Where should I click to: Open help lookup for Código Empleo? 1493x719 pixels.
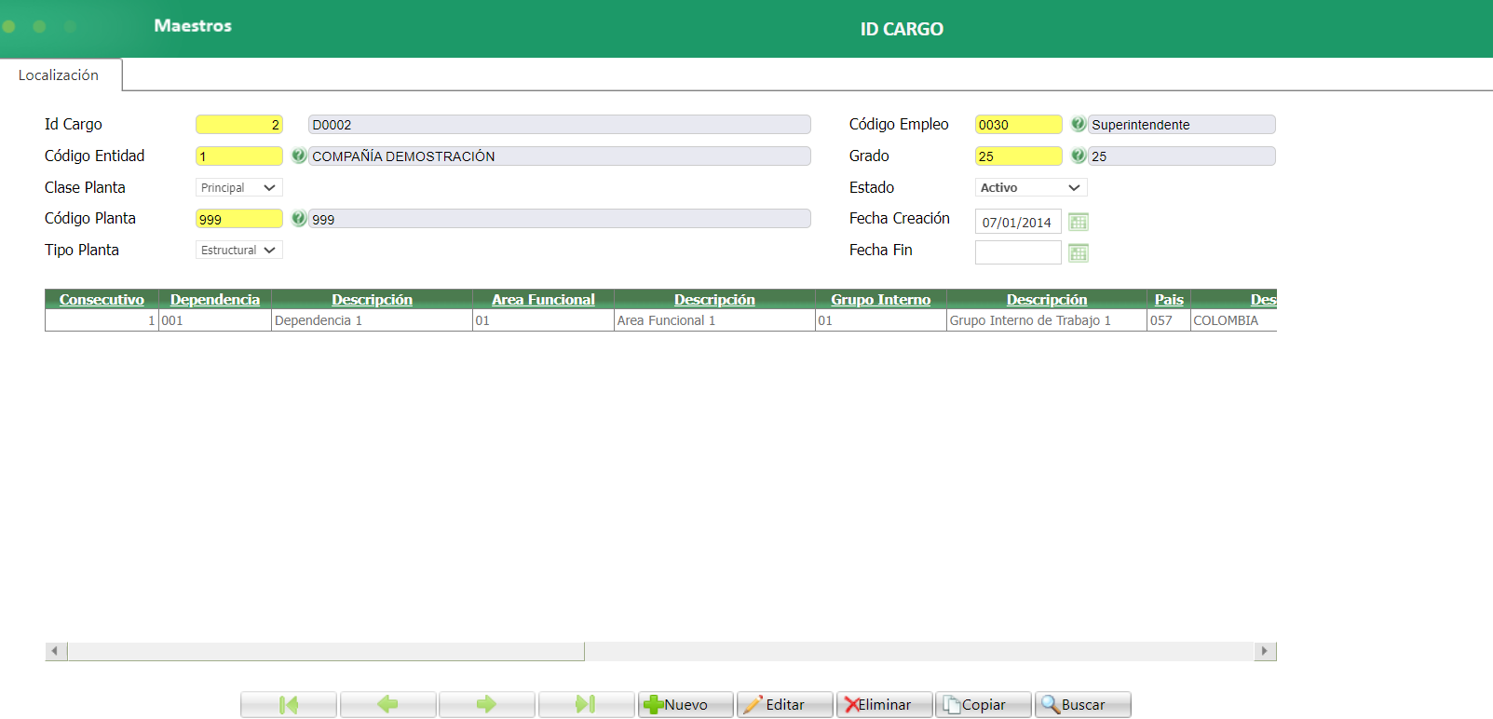(x=1078, y=124)
